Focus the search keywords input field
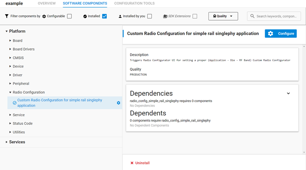Viewport: 306px width, 170px height. click(276, 16)
